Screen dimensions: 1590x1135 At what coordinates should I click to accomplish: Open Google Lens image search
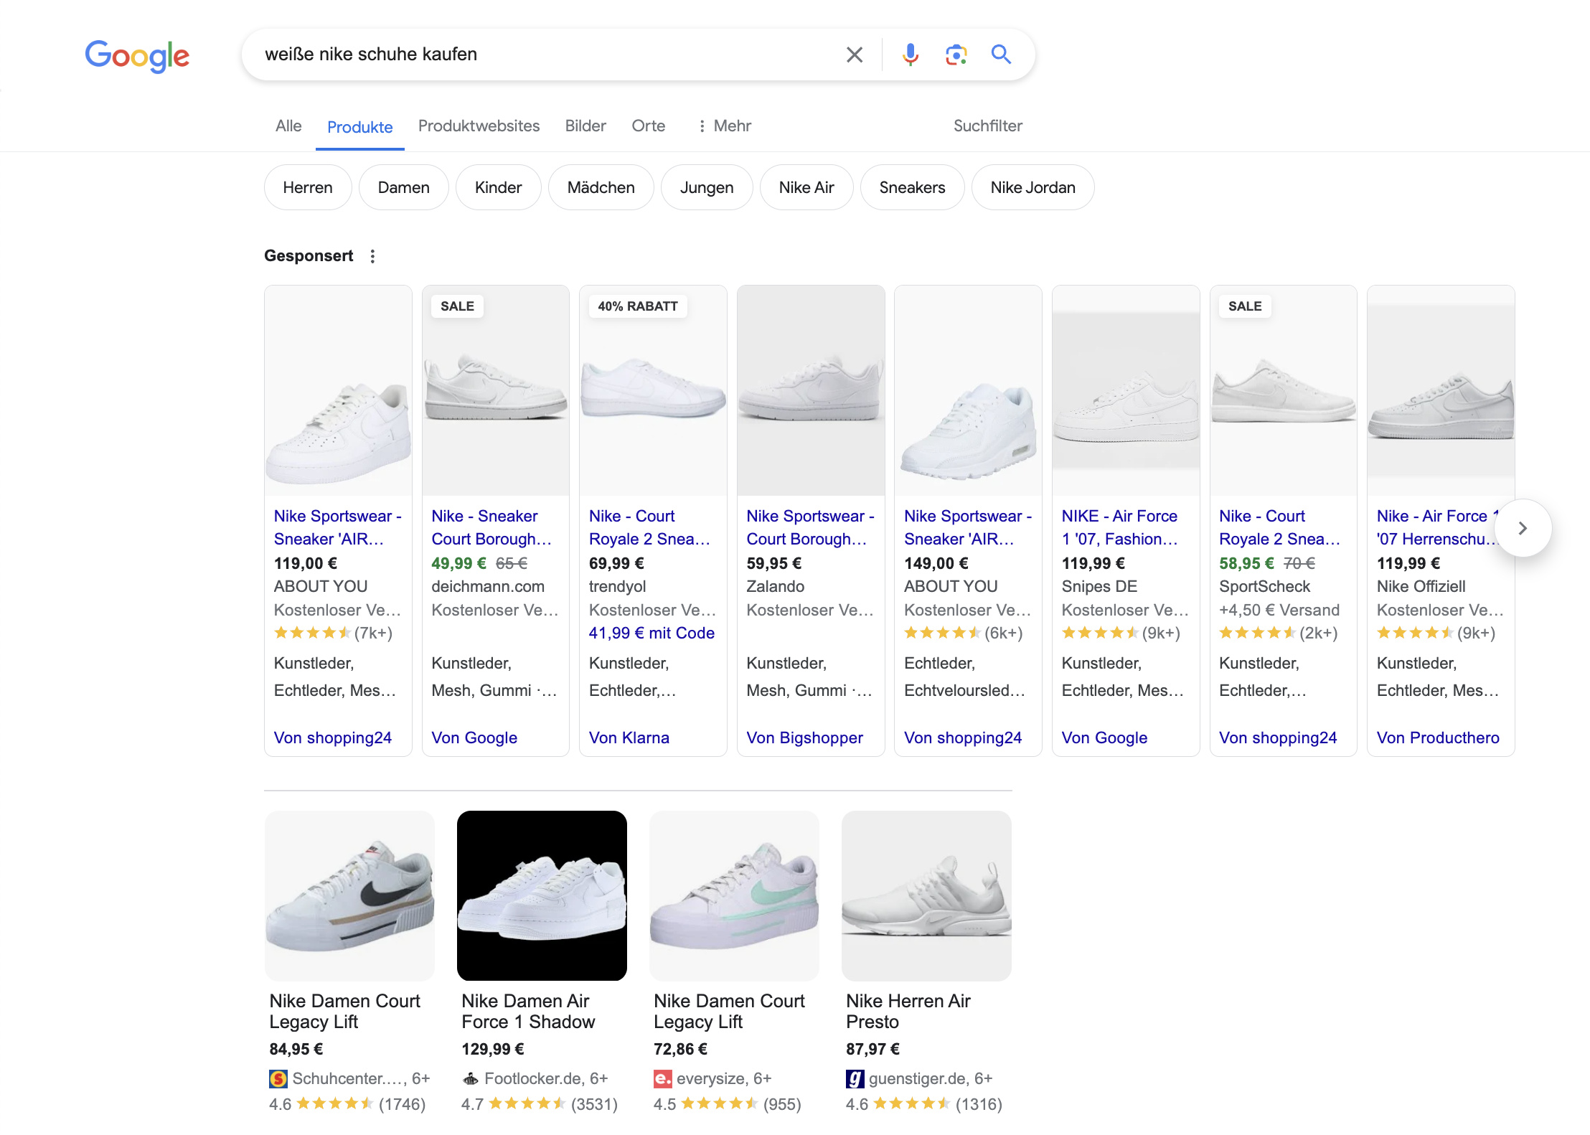pyautogui.click(x=956, y=55)
